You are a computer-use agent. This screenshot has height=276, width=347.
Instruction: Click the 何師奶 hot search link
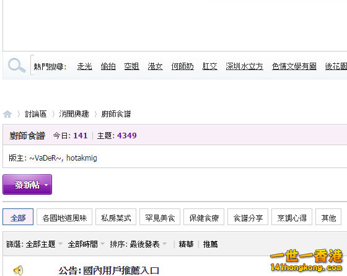(x=183, y=66)
